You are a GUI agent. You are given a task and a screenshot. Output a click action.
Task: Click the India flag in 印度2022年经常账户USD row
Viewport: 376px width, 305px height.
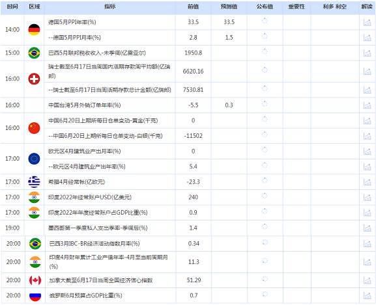click(x=34, y=197)
